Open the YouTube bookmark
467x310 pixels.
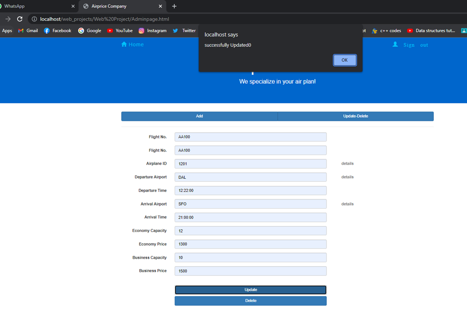click(120, 30)
